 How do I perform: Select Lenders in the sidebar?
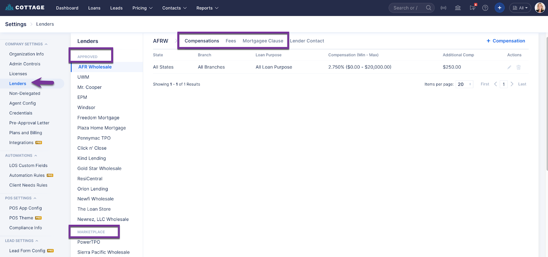click(x=18, y=84)
